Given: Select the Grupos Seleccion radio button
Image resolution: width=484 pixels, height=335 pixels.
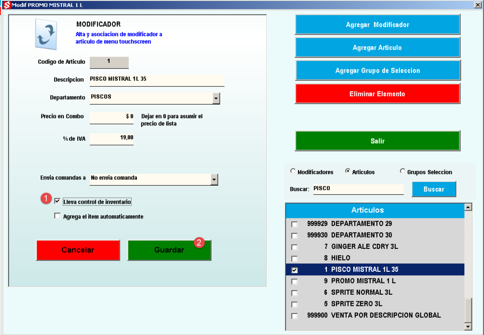Looking at the screenshot, I should pos(402,171).
